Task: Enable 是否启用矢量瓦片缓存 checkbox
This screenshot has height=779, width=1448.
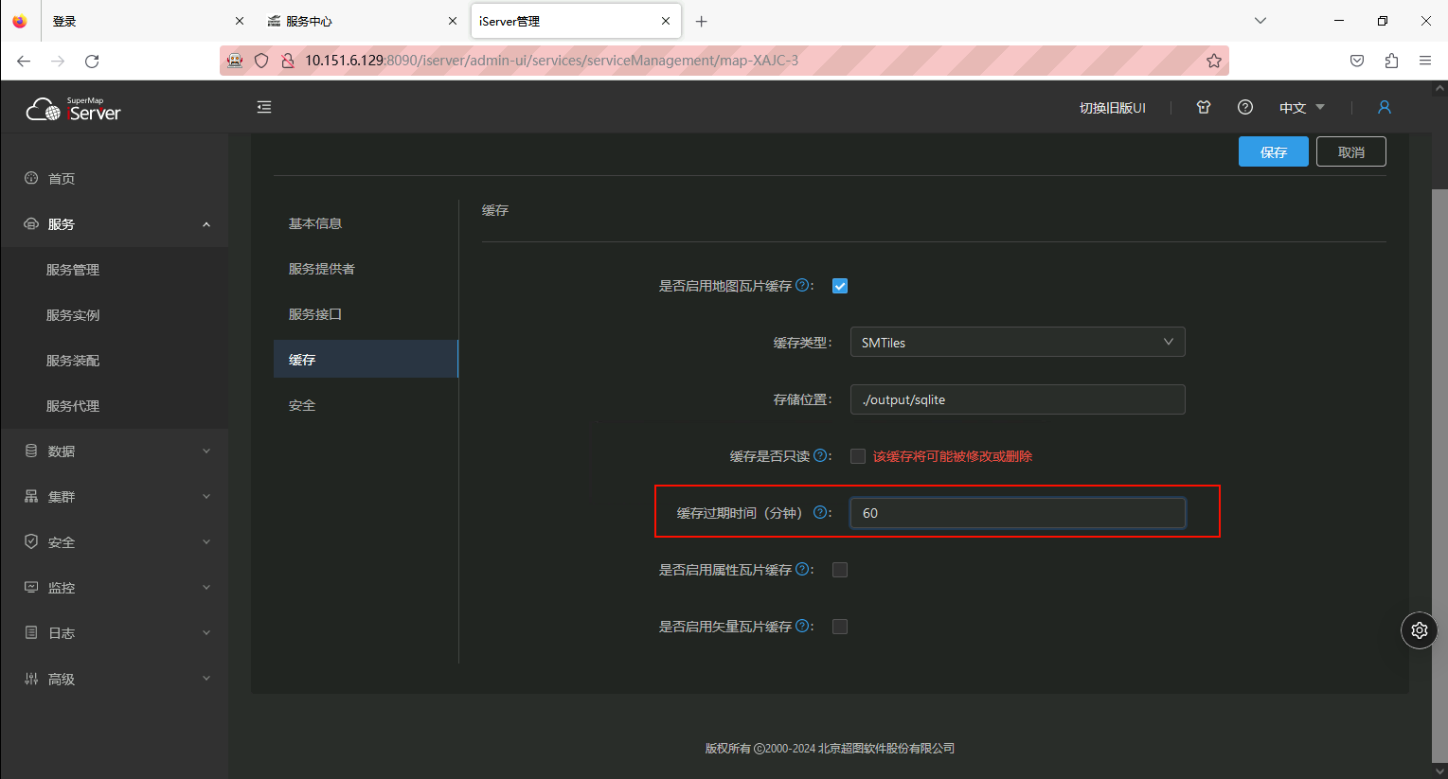Action: [x=840, y=627]
